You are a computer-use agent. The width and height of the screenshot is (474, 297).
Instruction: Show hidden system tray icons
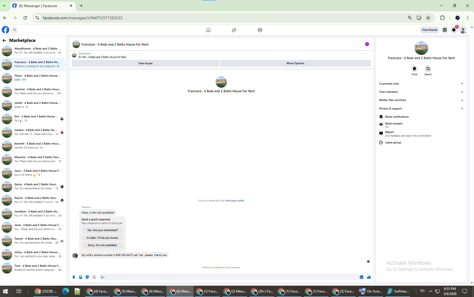(x=430, y=291)
